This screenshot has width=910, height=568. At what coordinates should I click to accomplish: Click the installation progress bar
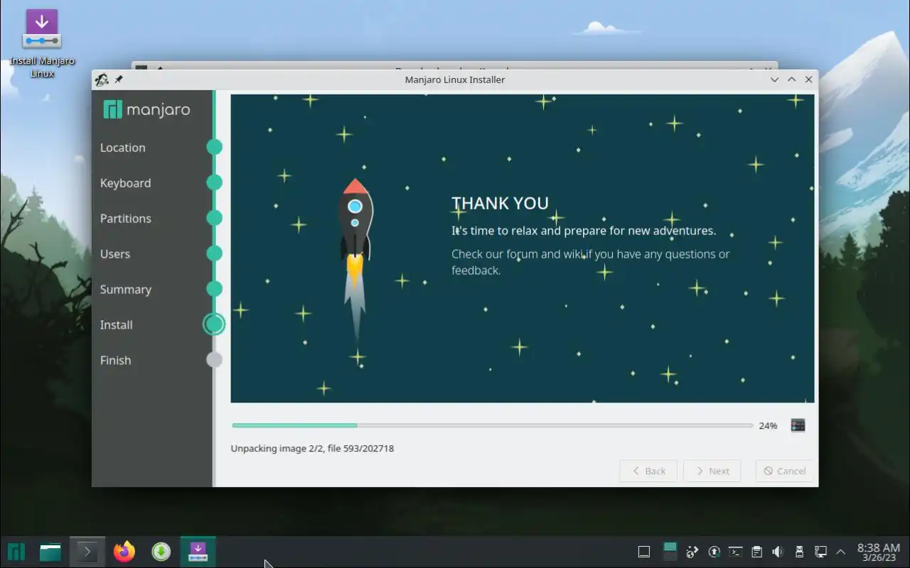tap(492, 425)
